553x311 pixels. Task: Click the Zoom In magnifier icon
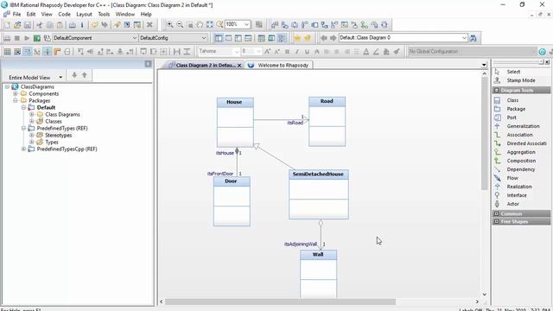pos(170,24)
